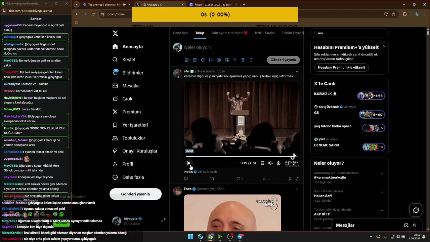430x242 pixels.
Task: Open the X logo home link
Action: [x=115, y=33]
